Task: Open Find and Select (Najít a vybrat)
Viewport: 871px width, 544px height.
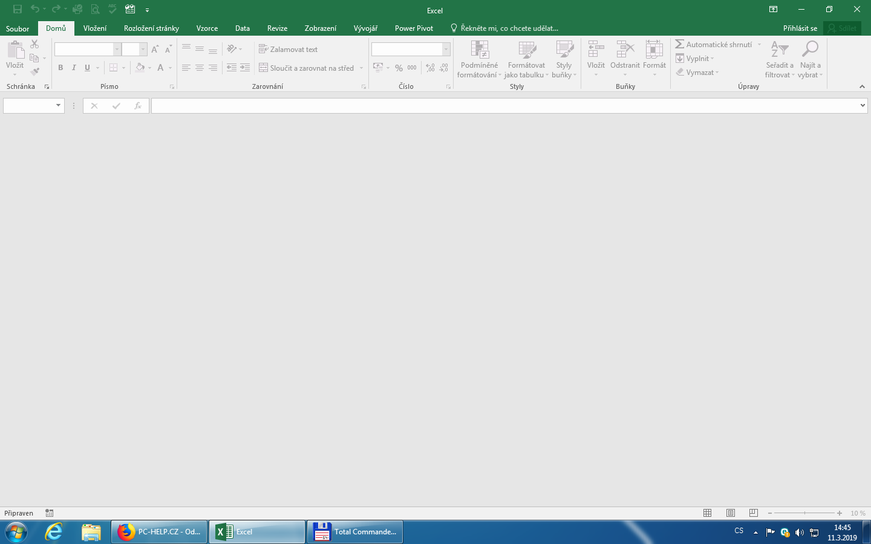Action: click(810, 59)
